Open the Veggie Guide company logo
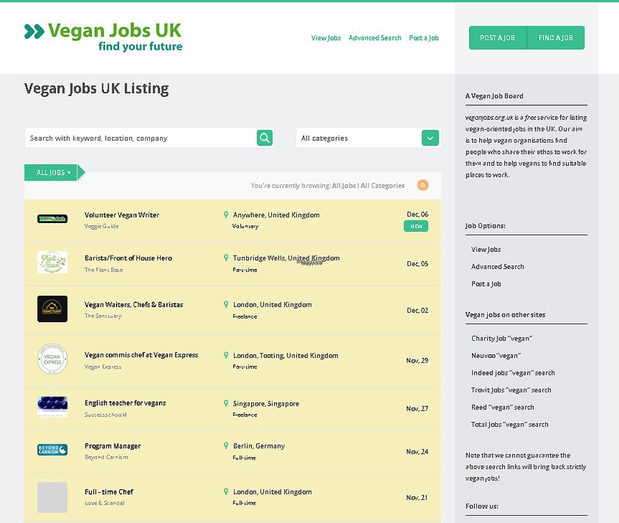 coord(52,219)
